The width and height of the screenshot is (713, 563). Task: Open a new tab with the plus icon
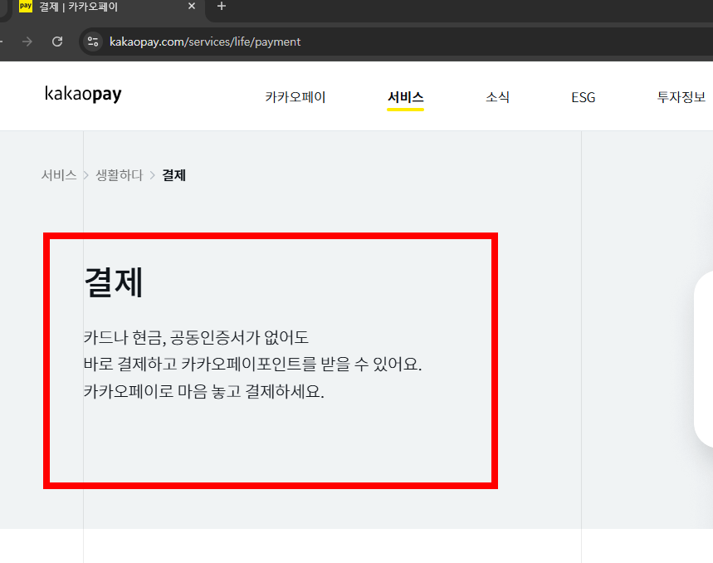221,7
